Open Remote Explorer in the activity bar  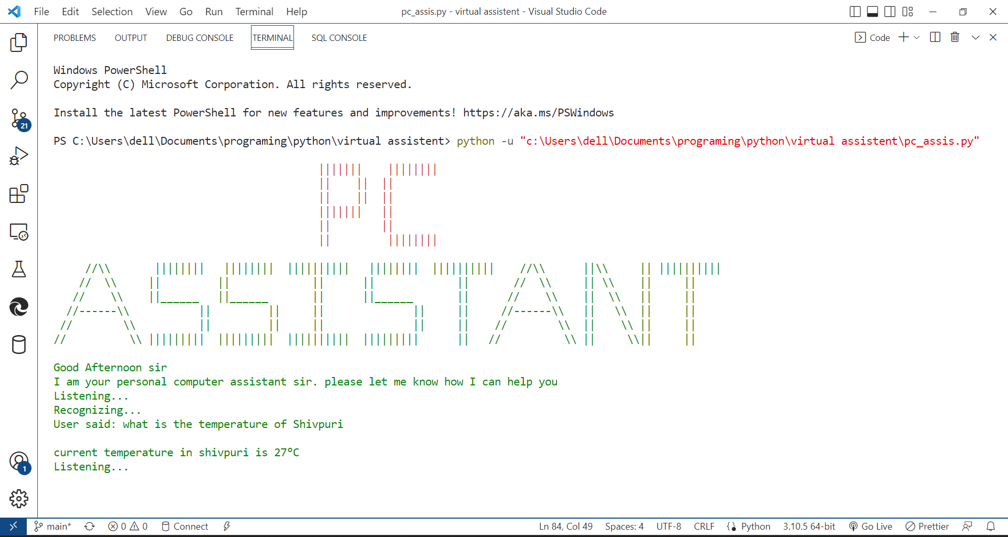point(19,231)
